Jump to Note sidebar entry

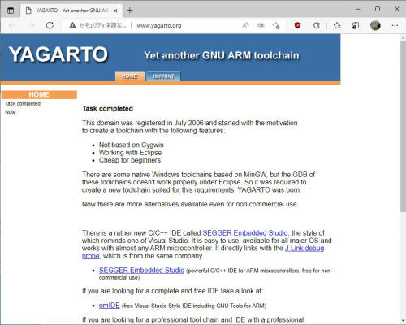click(11, 112)
